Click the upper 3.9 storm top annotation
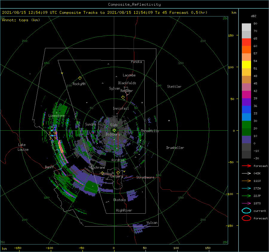Screen dimensions: 269x252 tap(52, 133)
